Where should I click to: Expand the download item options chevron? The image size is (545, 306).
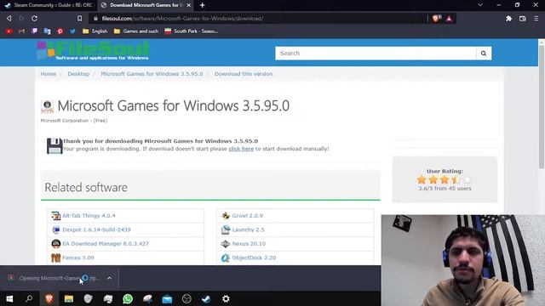[110, 278]
